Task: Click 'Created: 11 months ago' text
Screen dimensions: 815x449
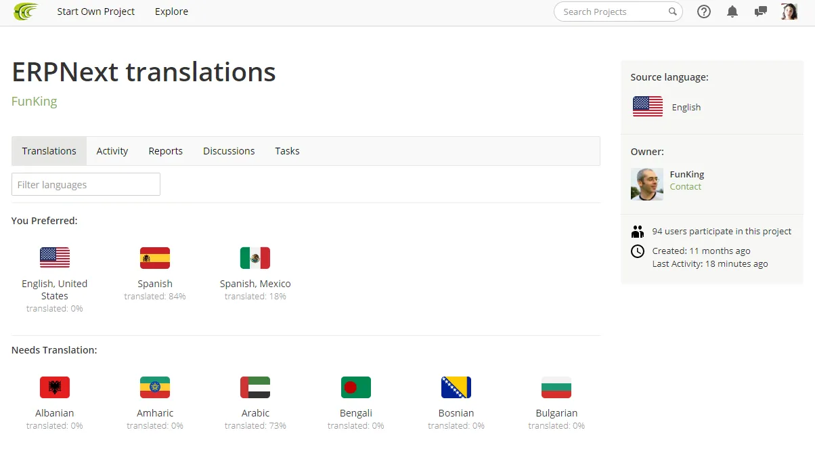Action: (x=701, y=251)
